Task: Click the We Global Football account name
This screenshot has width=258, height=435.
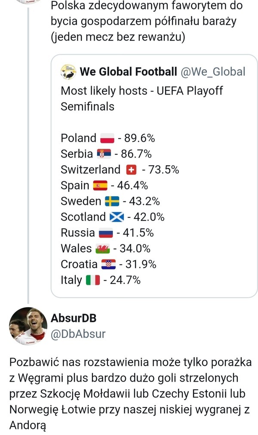Action: (128, 71)
